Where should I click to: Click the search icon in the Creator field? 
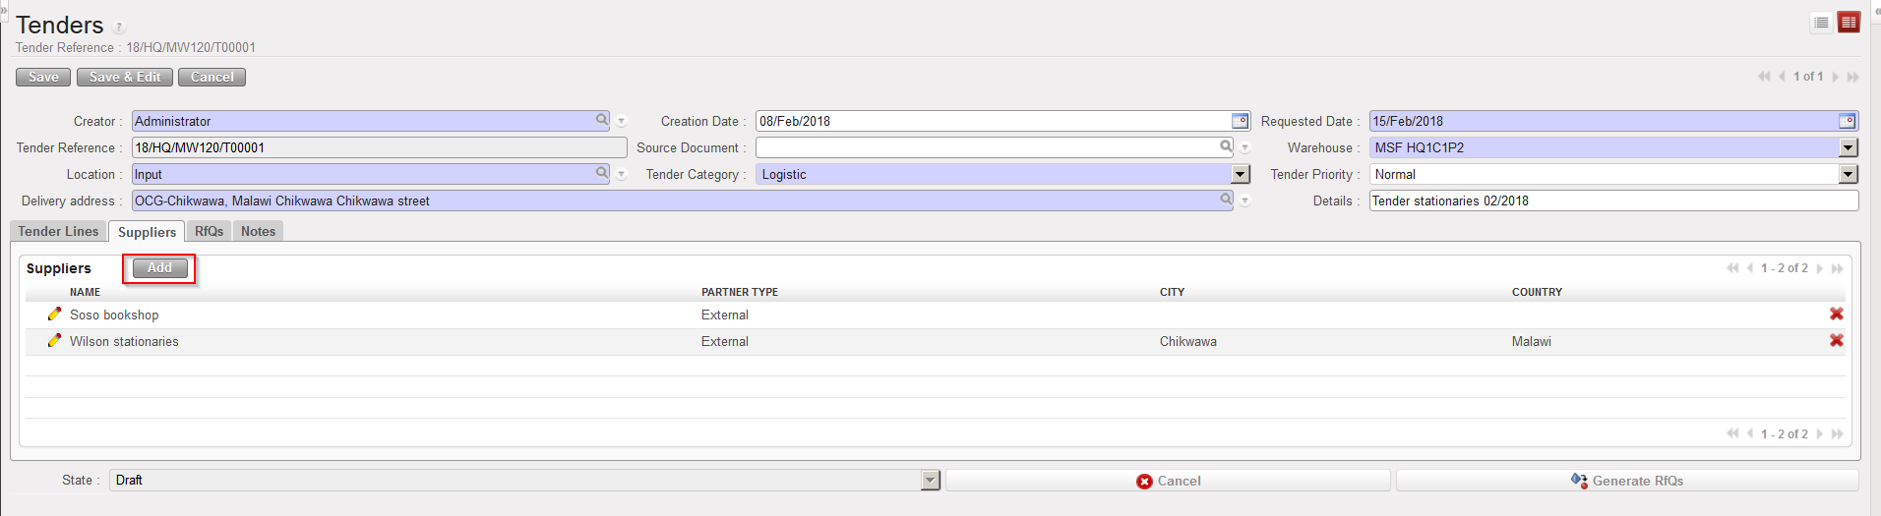click(x=602, y=120)
